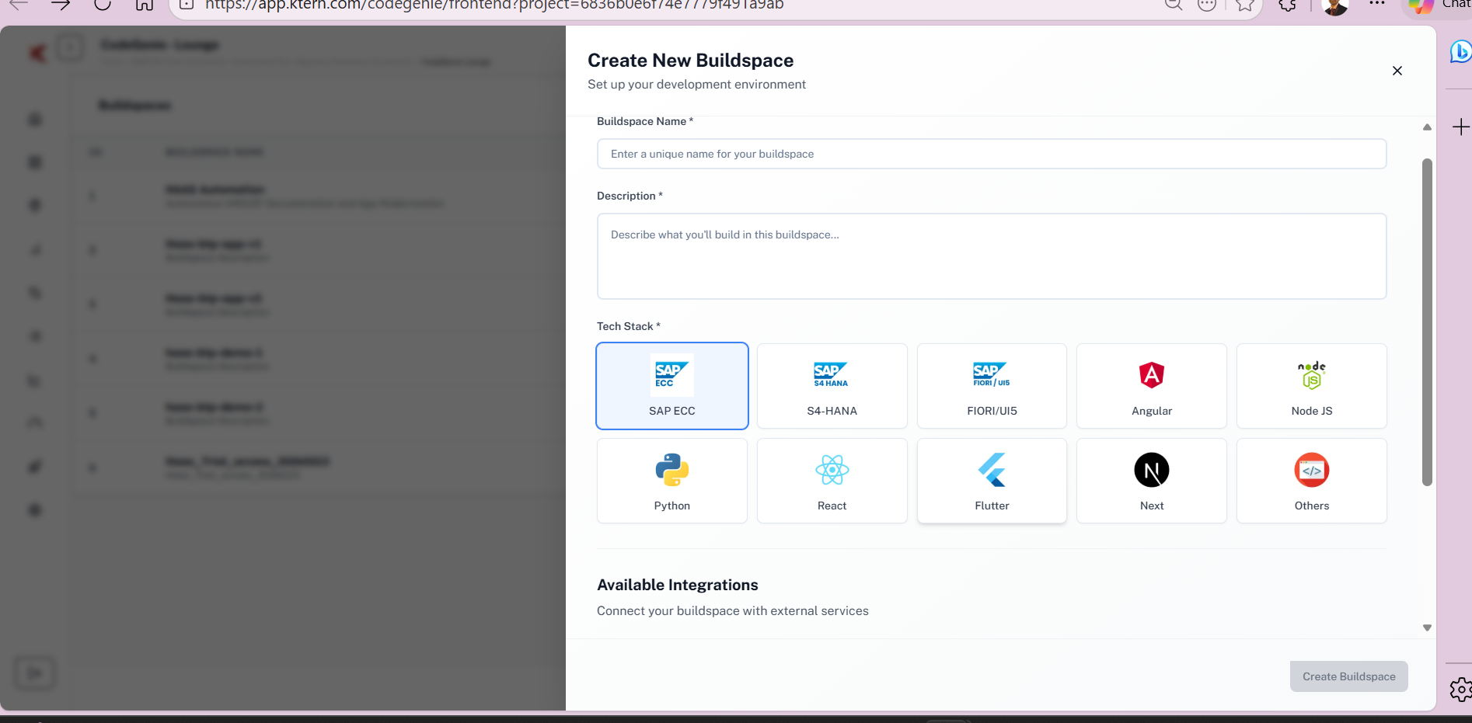The height and width of the screenshot is (723, 1472).
Task: Click the dialog's vertical scrollbar thumb
Action: 1426,322
